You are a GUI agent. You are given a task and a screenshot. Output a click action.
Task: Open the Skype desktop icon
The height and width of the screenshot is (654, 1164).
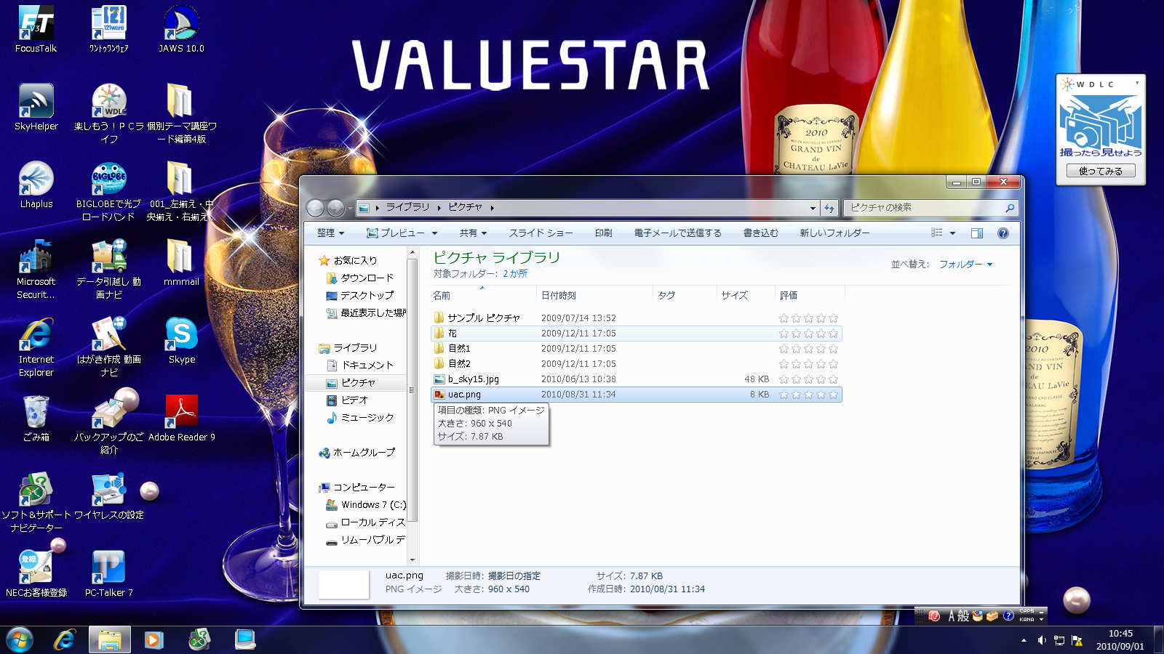pyautogui.click(x=181, y=340)
